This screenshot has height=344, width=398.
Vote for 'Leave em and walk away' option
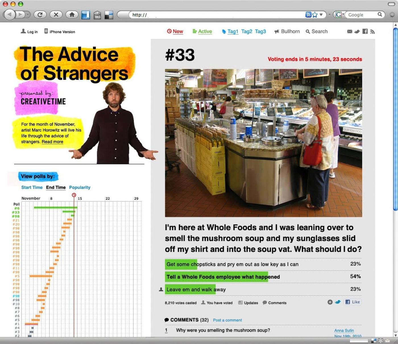click(263, 289)
